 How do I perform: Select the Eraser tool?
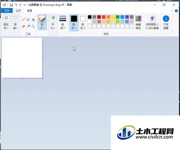[23, 26]
